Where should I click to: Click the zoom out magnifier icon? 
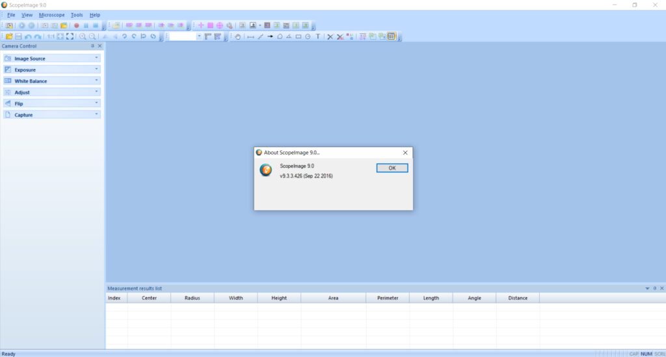[92, 36]
